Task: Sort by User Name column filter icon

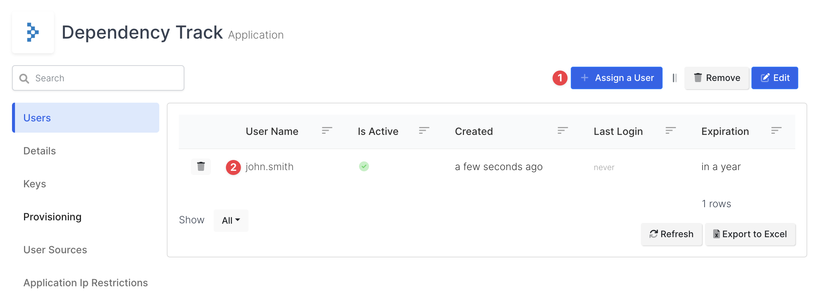Action: pos(327,131)
